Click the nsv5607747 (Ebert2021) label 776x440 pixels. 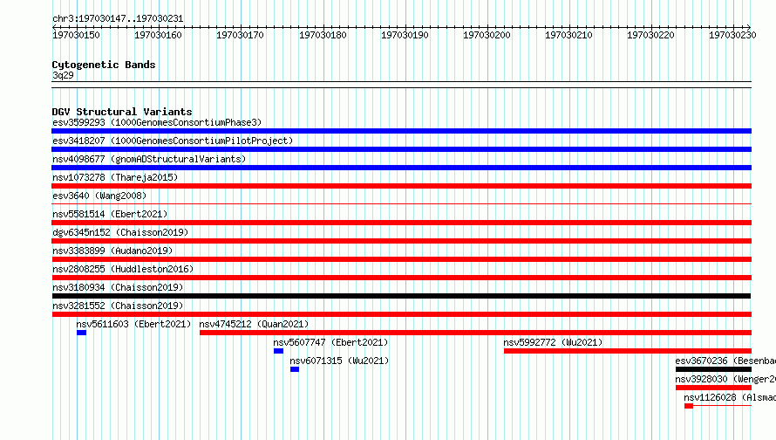[330, 342]
